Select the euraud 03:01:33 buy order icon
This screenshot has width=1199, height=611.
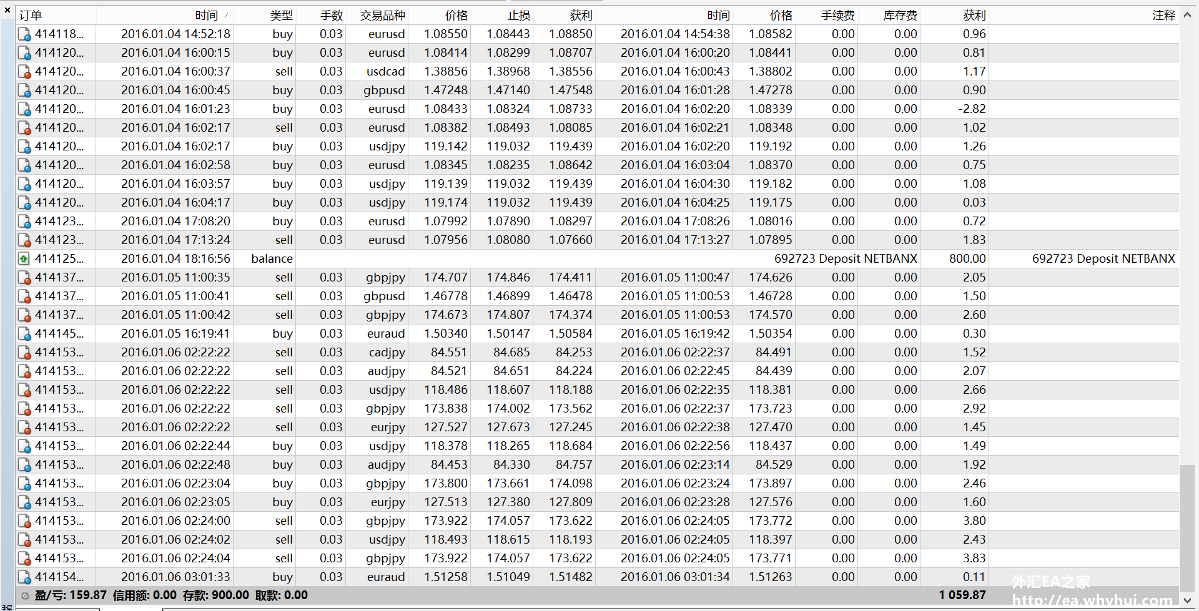(x=24, y=577)
